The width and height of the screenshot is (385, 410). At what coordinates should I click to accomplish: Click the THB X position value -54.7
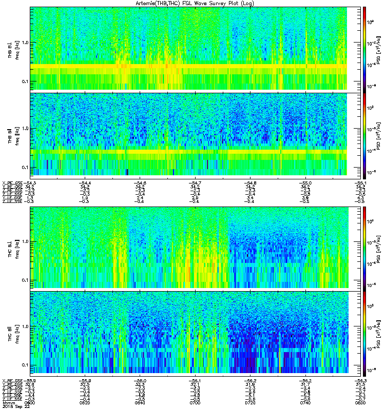click(x=195, y=183)
